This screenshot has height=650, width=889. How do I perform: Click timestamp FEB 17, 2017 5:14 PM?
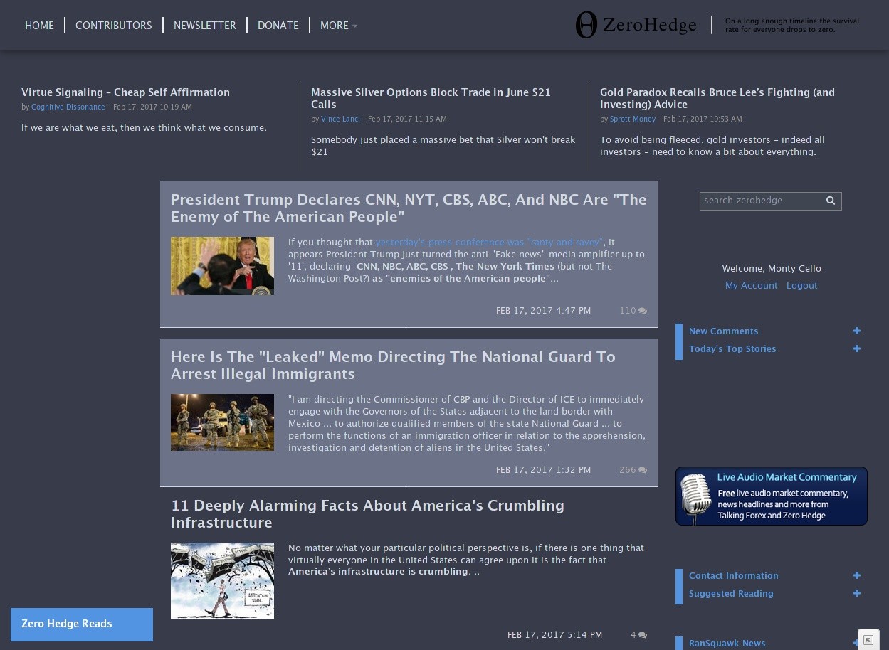555,635
